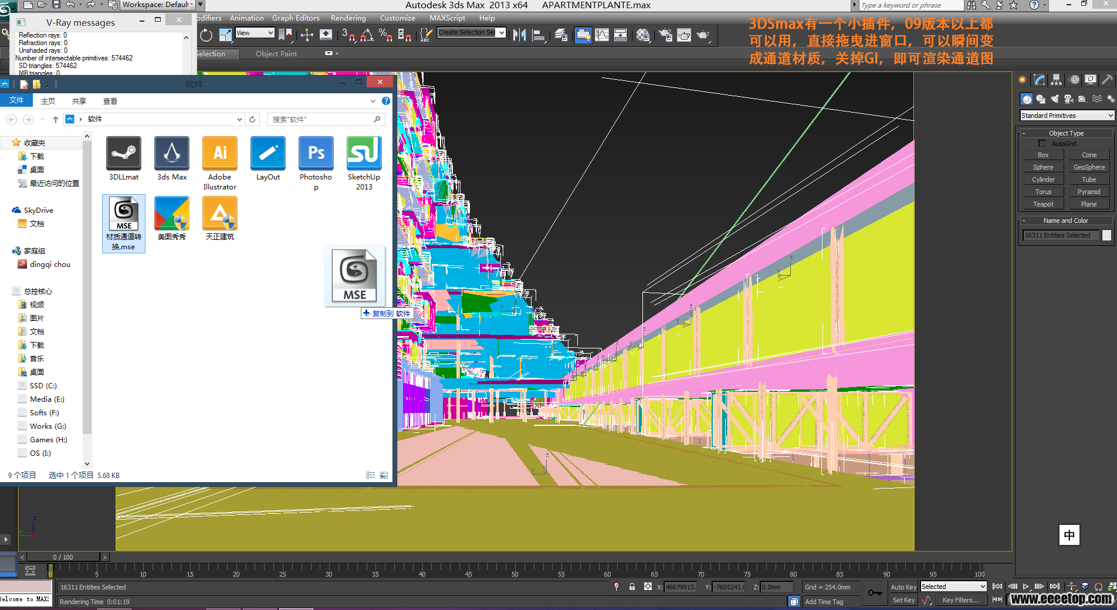Image resolution: width=1117 pixels, height=610 pixels.
Task: Open the Standard Primitives dropdown
Action: tap(1067, 116)
